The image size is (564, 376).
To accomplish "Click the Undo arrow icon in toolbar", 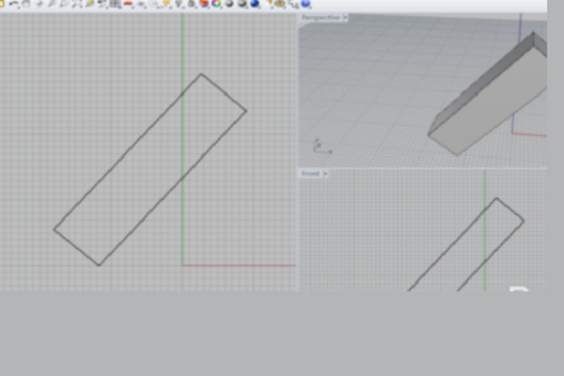I will [14, 4].
